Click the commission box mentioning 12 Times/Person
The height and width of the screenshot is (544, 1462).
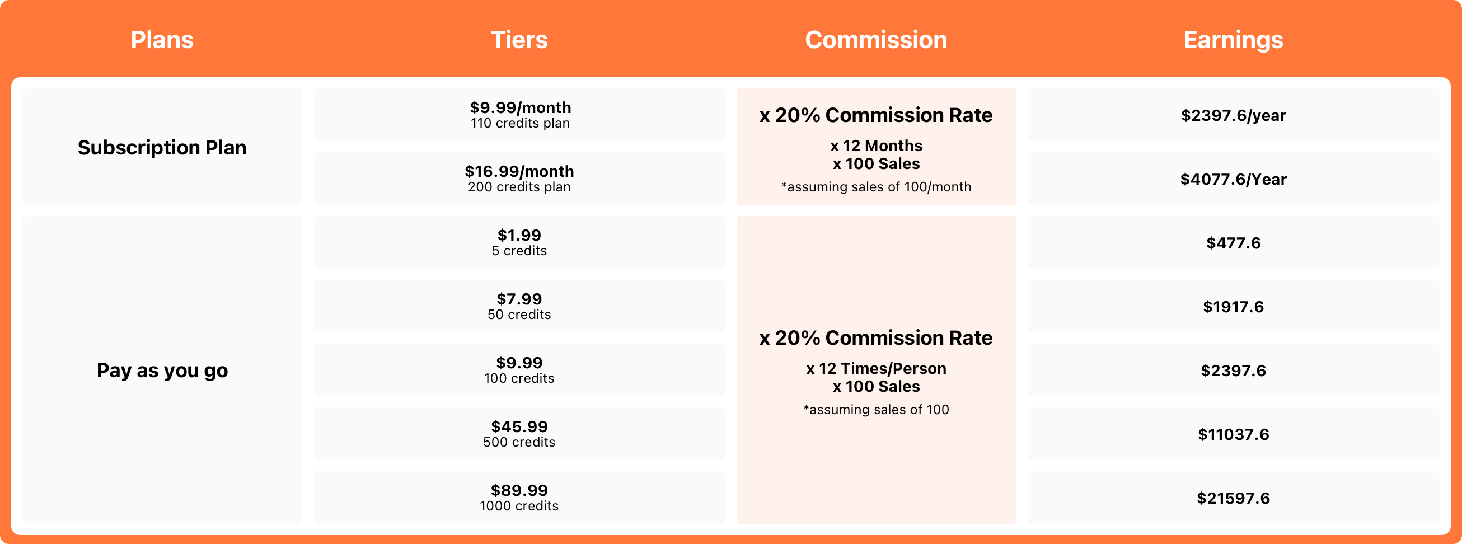click(x=876, y=370)
